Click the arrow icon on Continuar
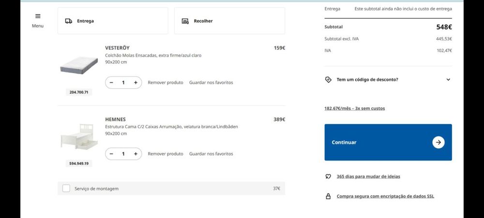Image resolution: width=484 pixels, height=218 pixels. 438,142
